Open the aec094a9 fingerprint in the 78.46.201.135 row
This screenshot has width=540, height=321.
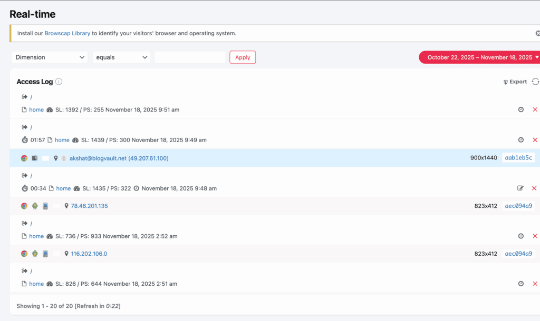(518, 206)
